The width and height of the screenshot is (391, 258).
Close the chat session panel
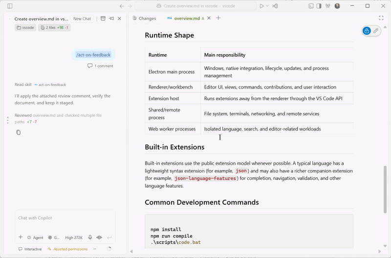click(x=119, y=19)
